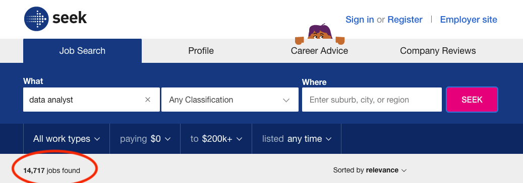Screen dimensions: 523x183
Task: Clear the data analyst search text
Action: tap(148, 100)
